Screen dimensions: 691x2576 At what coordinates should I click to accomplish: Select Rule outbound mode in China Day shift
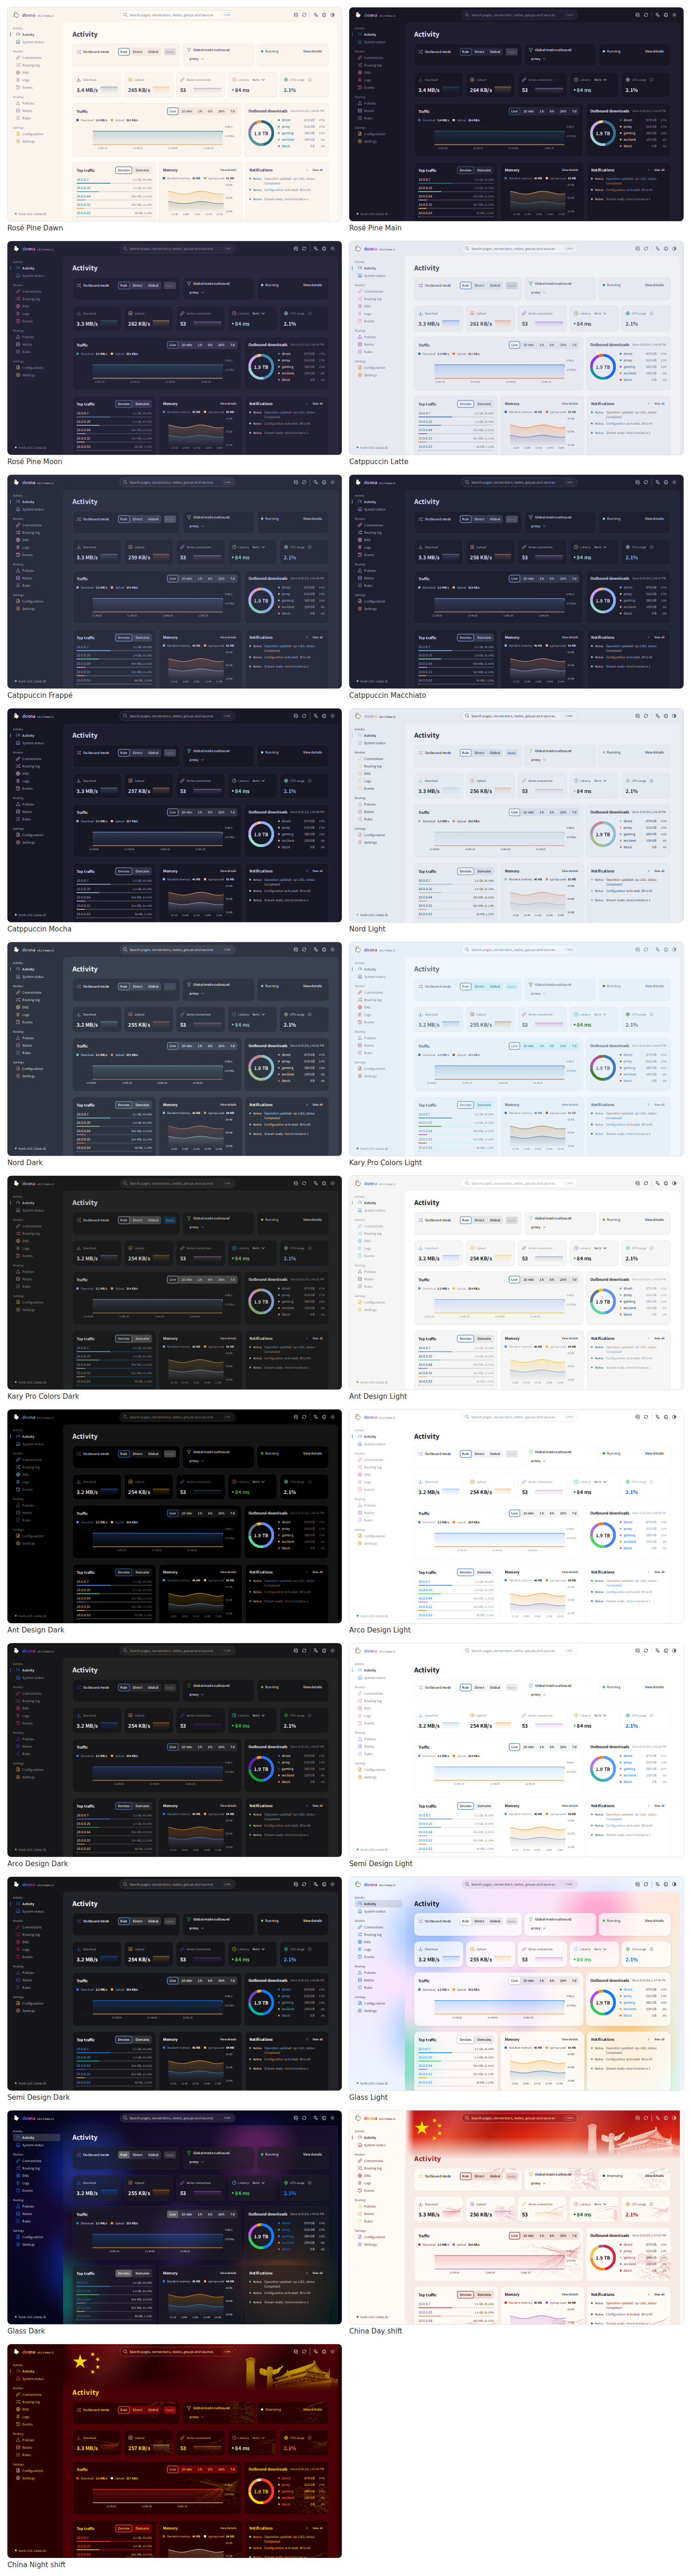pyautogui.click(x=466, y=2176)
